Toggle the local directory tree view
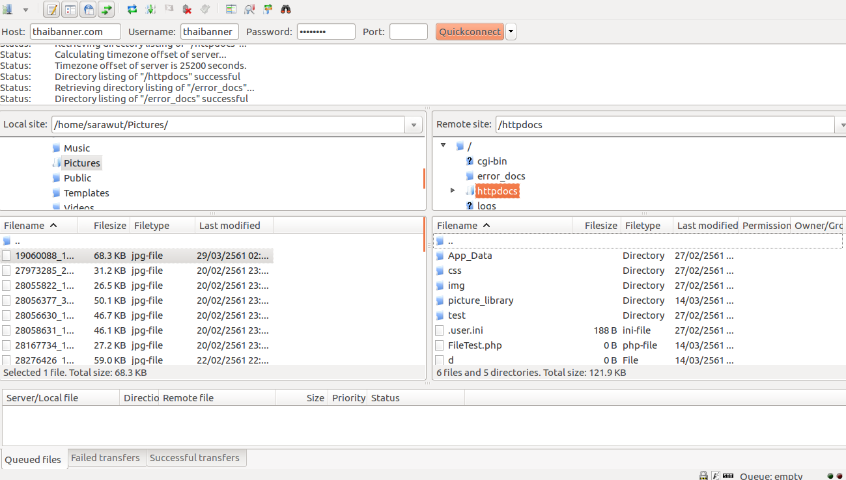 [x=70, y=9]
